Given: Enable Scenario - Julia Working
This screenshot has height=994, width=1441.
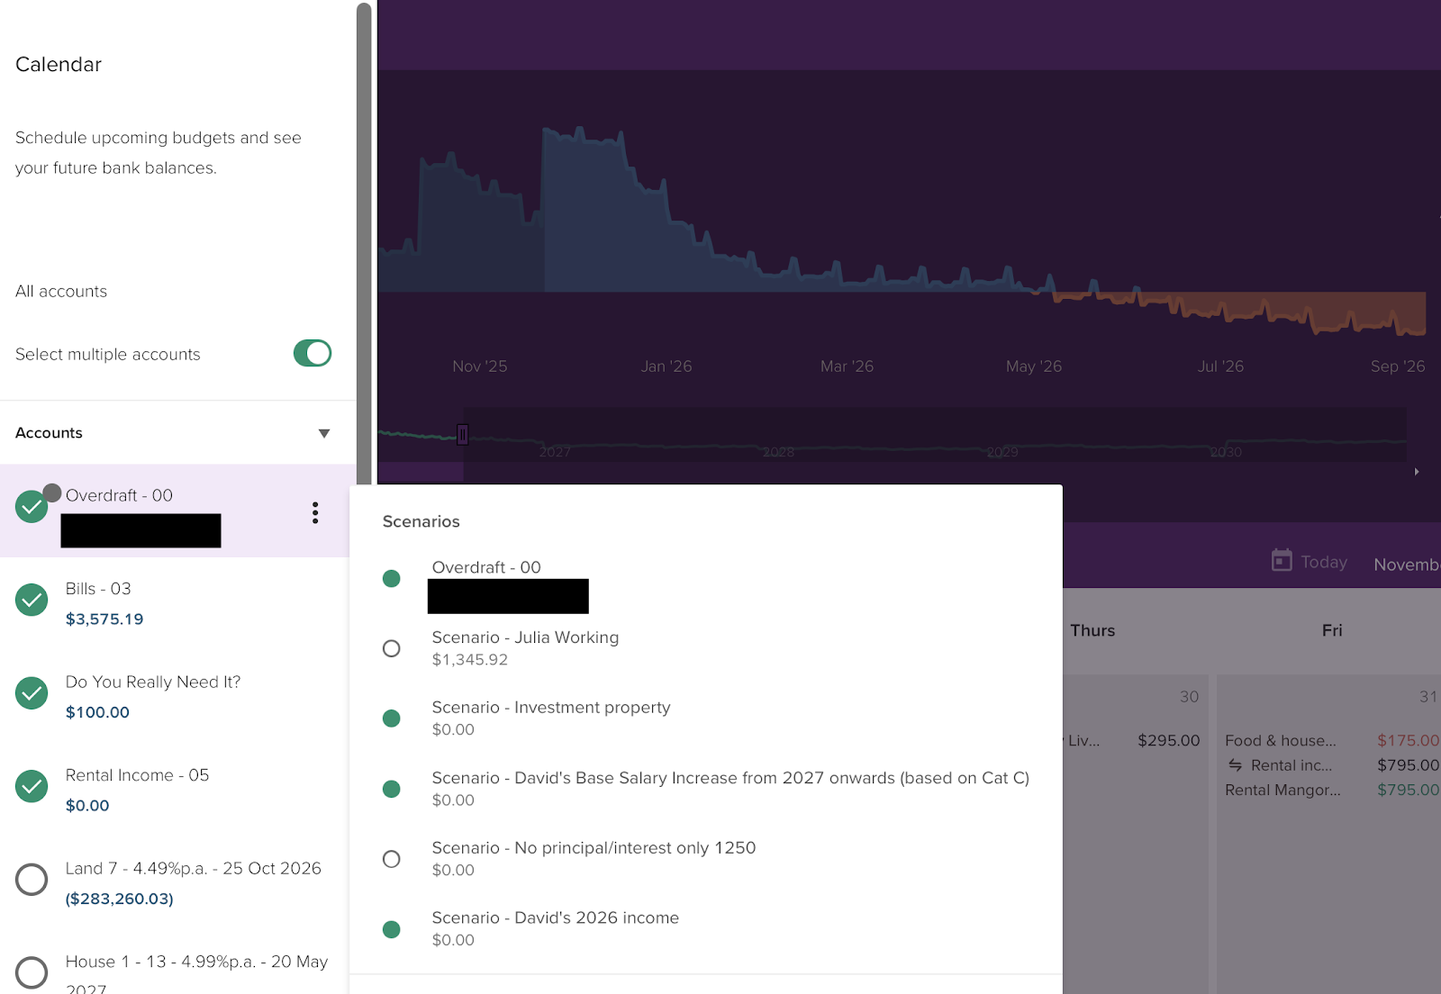Looking at the screenshot, I should pos(392,648).
